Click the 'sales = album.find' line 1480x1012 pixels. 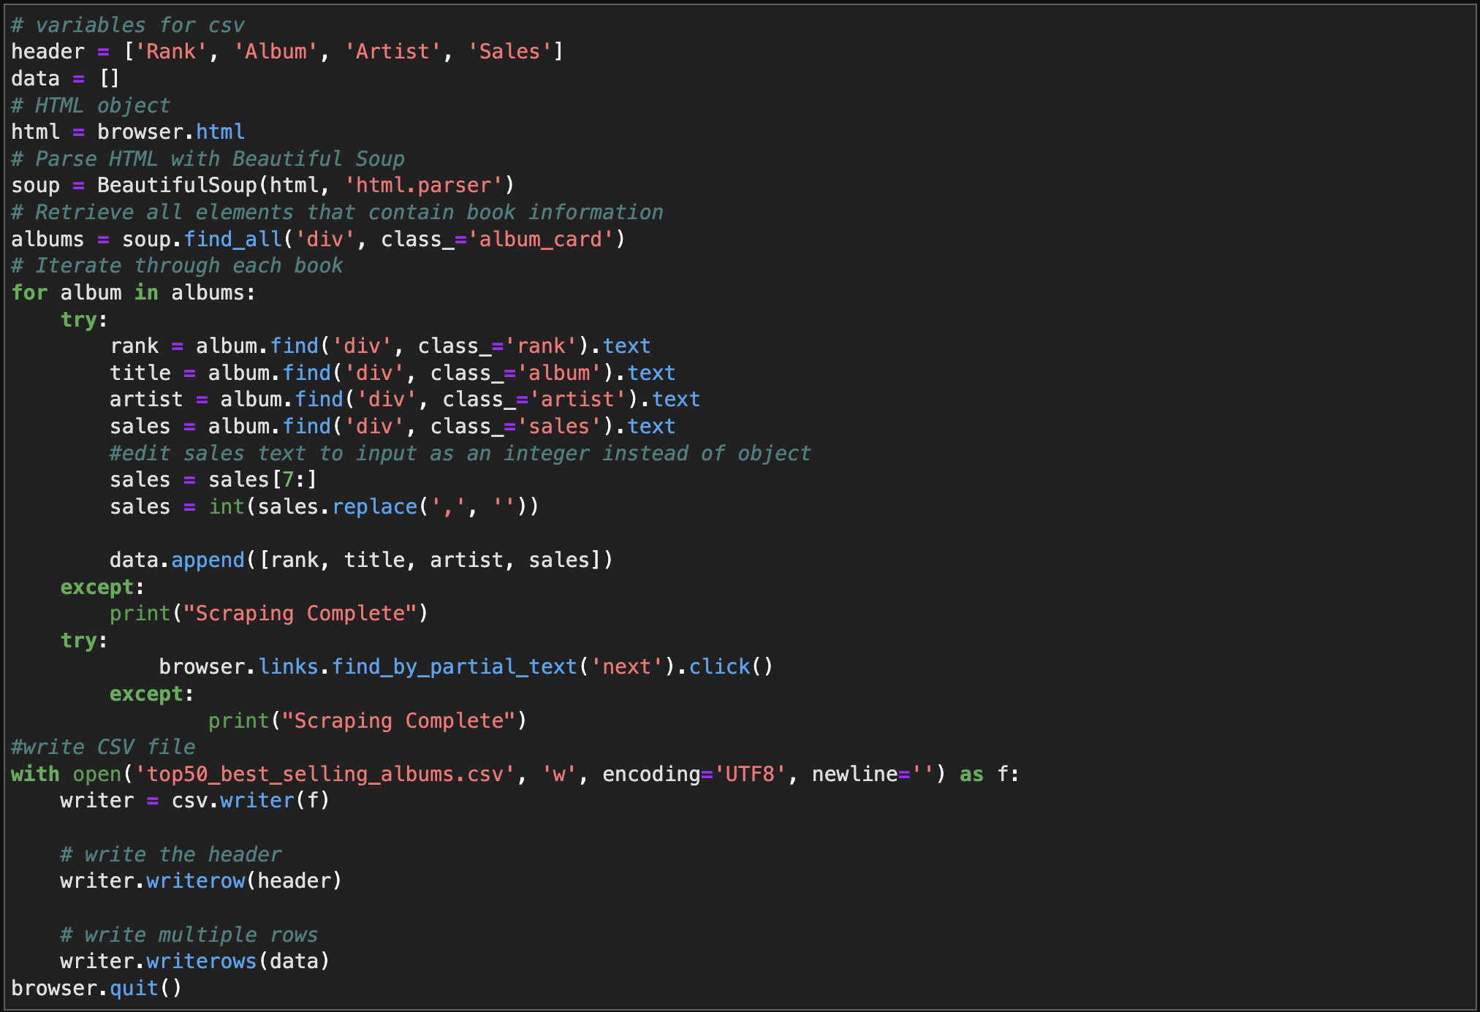392,427
